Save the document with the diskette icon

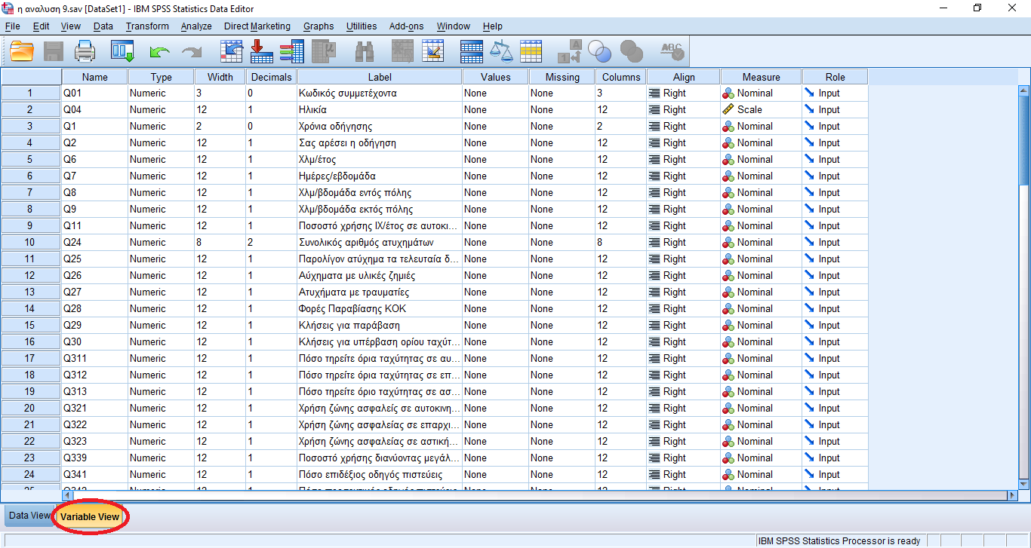click(x=53, y=51)
